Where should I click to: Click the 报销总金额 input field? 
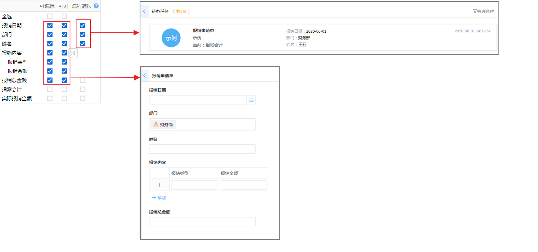202,222
